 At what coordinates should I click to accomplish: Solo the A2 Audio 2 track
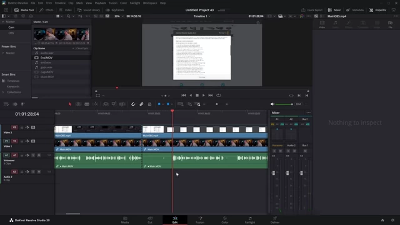(x=33, y=172)
